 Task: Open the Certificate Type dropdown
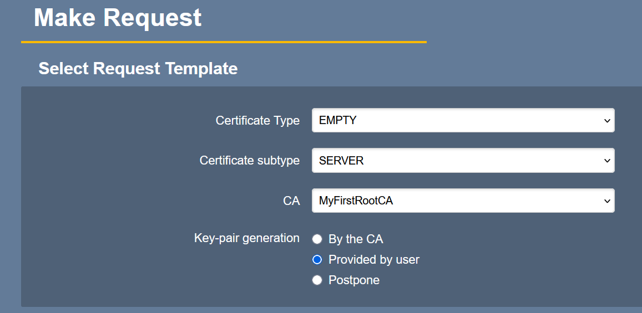point(463,120)
